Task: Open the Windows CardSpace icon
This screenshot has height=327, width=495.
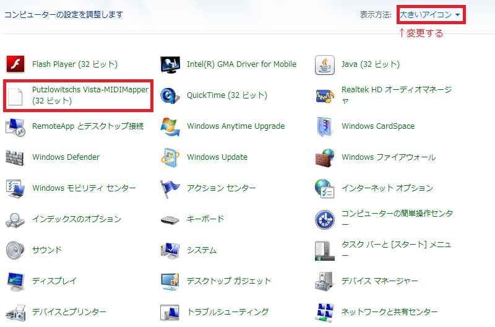Action: tap(324, 126)
